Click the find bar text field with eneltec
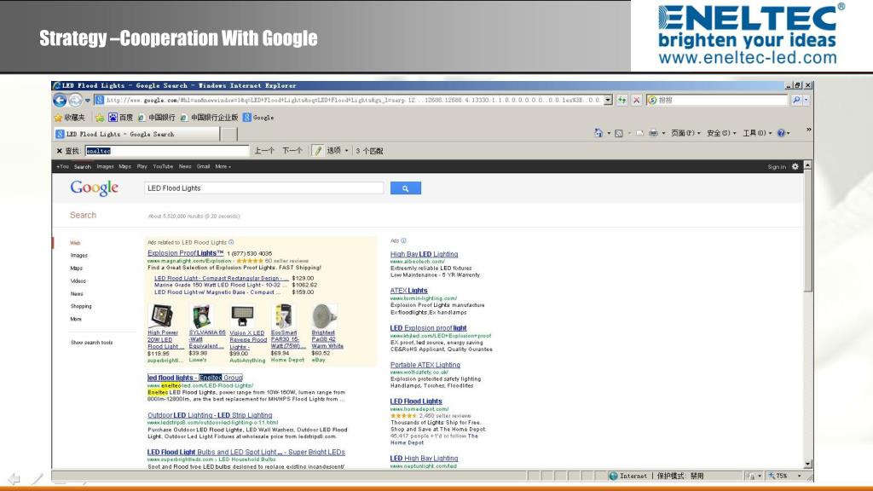 (x=166, y=151)
